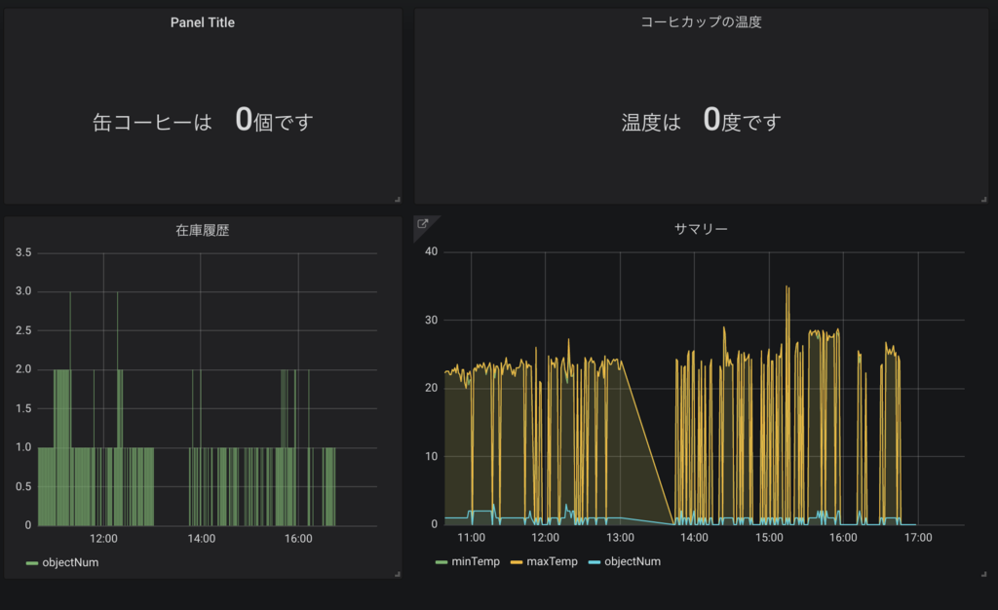Click the resize handle of 在庫履歴 panel
Image resolution: width=998 pixels, height=610 pixels.
(398, 574)
